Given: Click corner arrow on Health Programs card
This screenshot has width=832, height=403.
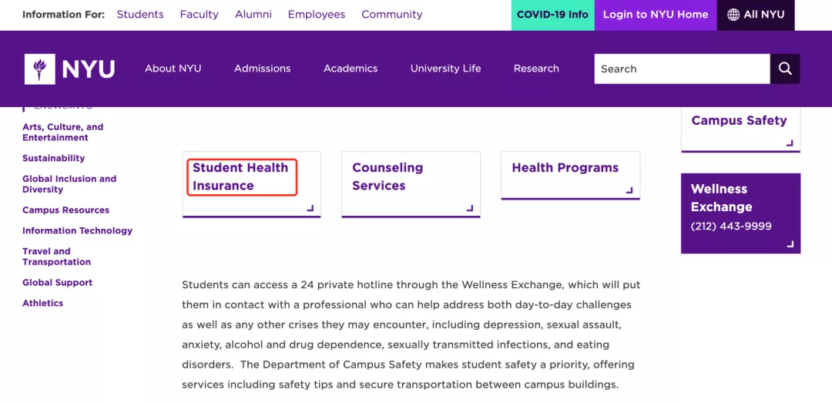Looking at the screenshot, I should (x=629, y=190).
